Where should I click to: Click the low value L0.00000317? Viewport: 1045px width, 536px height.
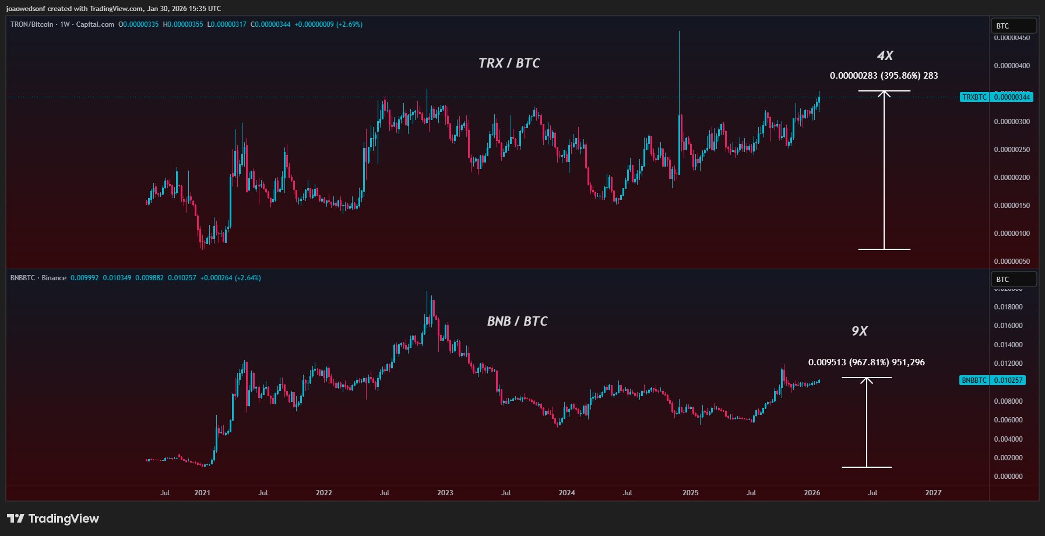point(227,24)
